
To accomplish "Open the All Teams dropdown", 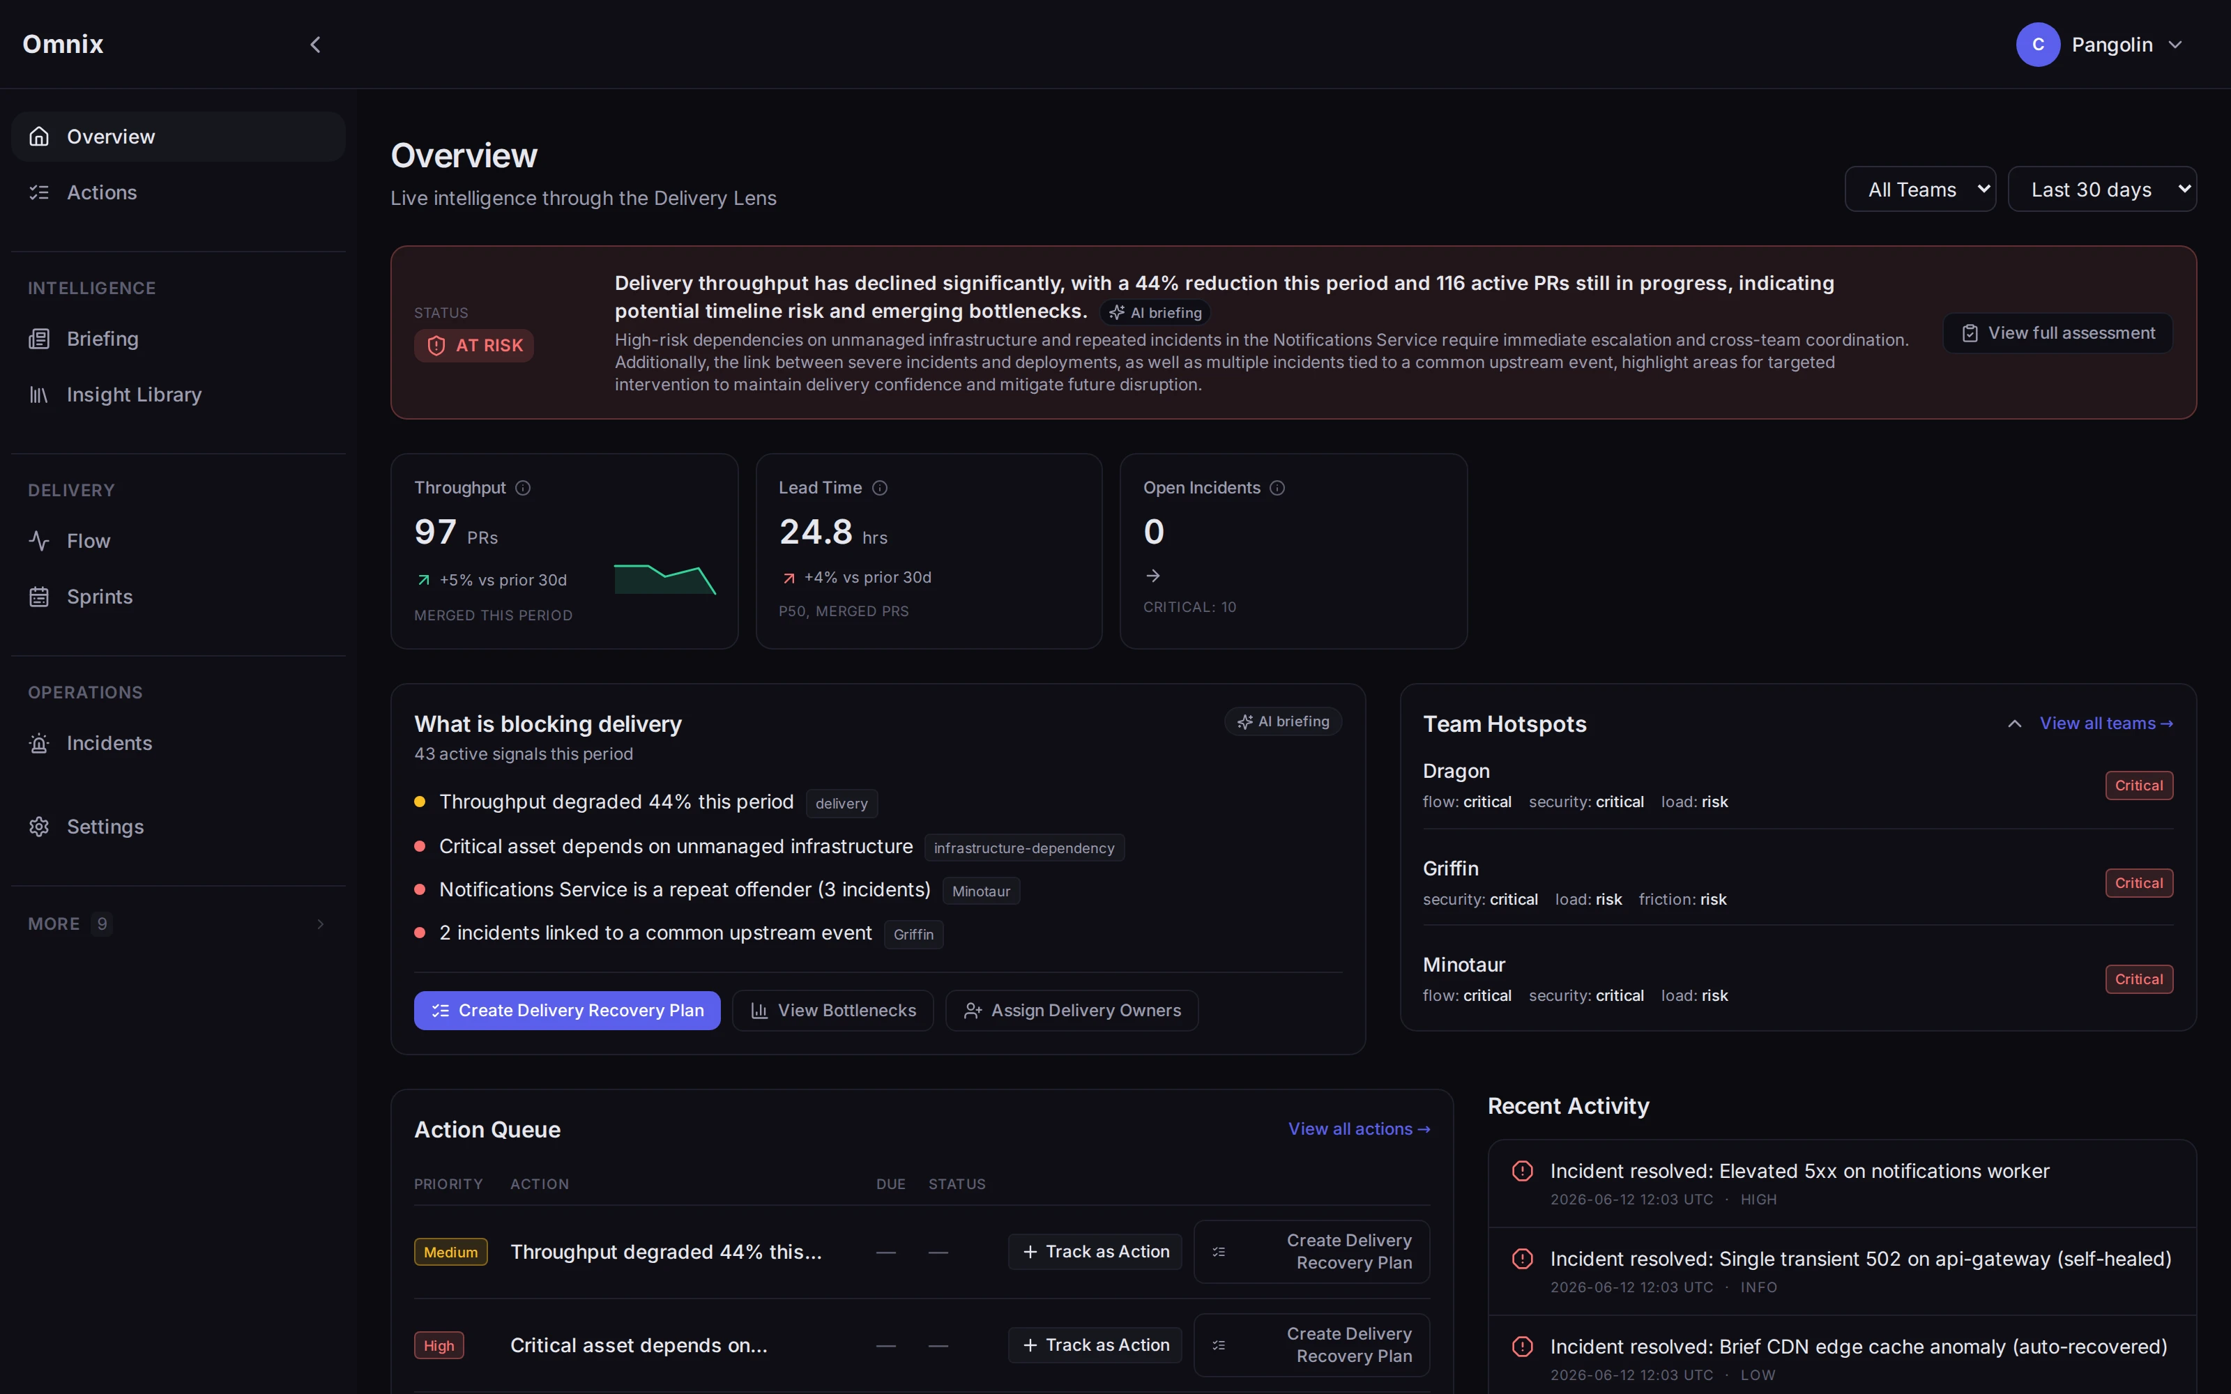I will pos(1919,189).
